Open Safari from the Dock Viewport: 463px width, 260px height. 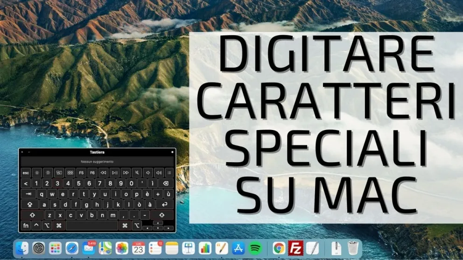(x=72, y=248)
